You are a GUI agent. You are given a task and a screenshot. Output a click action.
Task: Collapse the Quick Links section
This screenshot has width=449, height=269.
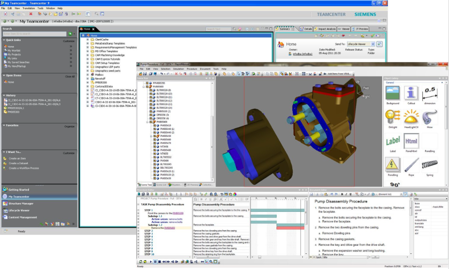pos(4,40)
